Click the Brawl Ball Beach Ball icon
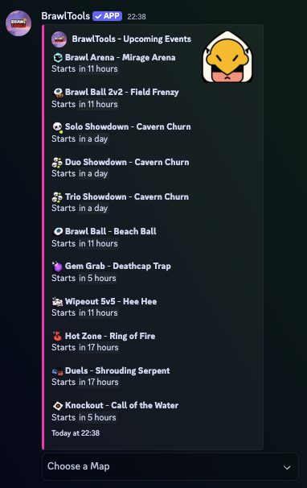 tap(58, 232)
